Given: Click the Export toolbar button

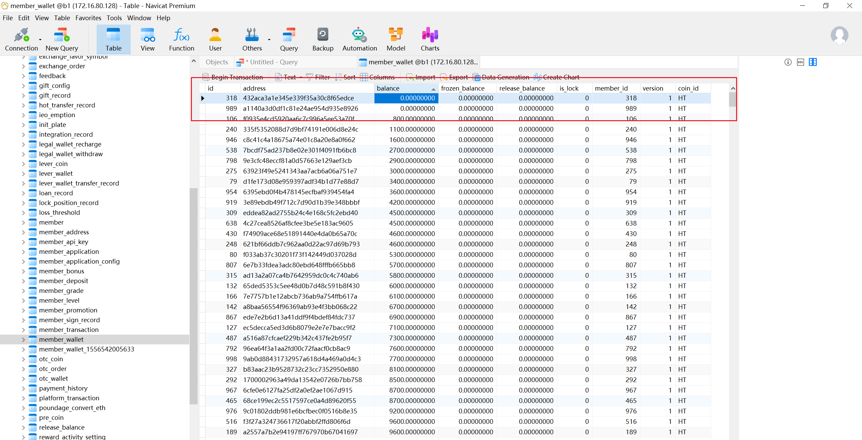Looking at the screenshot, I should (454, 77).
